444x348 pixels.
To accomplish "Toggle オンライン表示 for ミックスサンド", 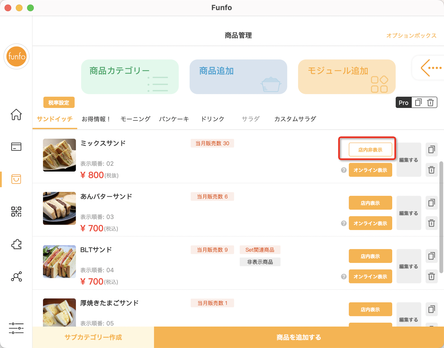I will [370, 170].
